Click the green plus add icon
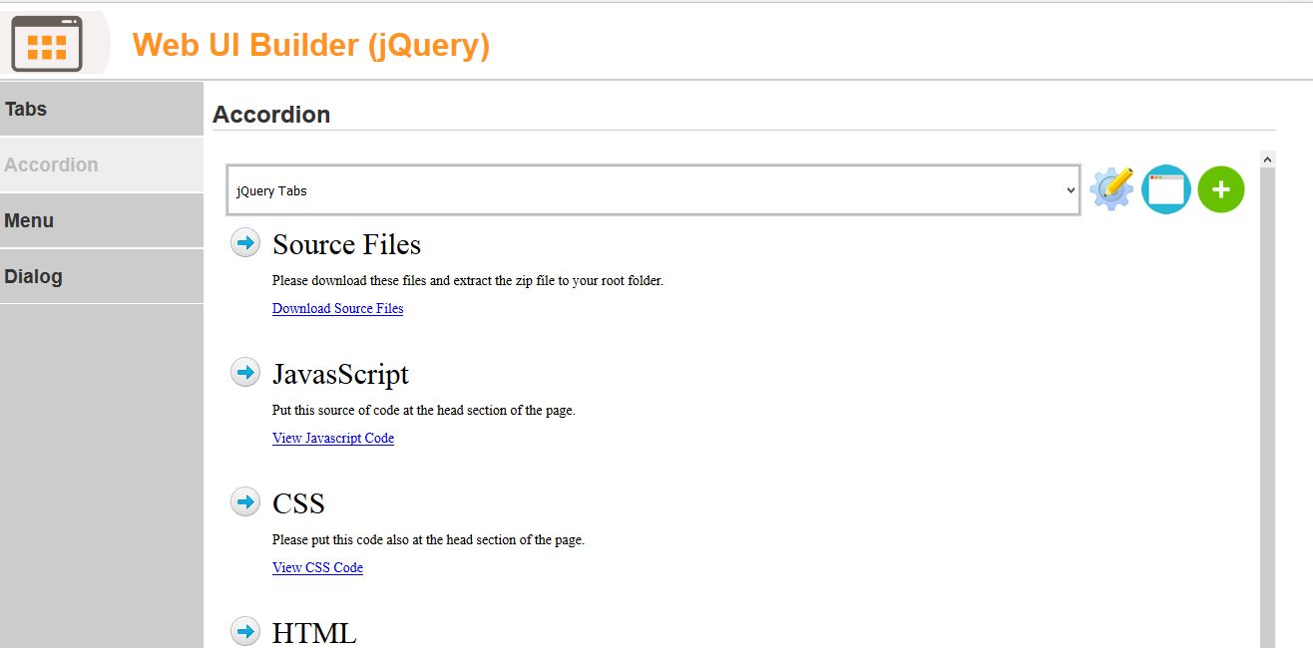 1221,189
